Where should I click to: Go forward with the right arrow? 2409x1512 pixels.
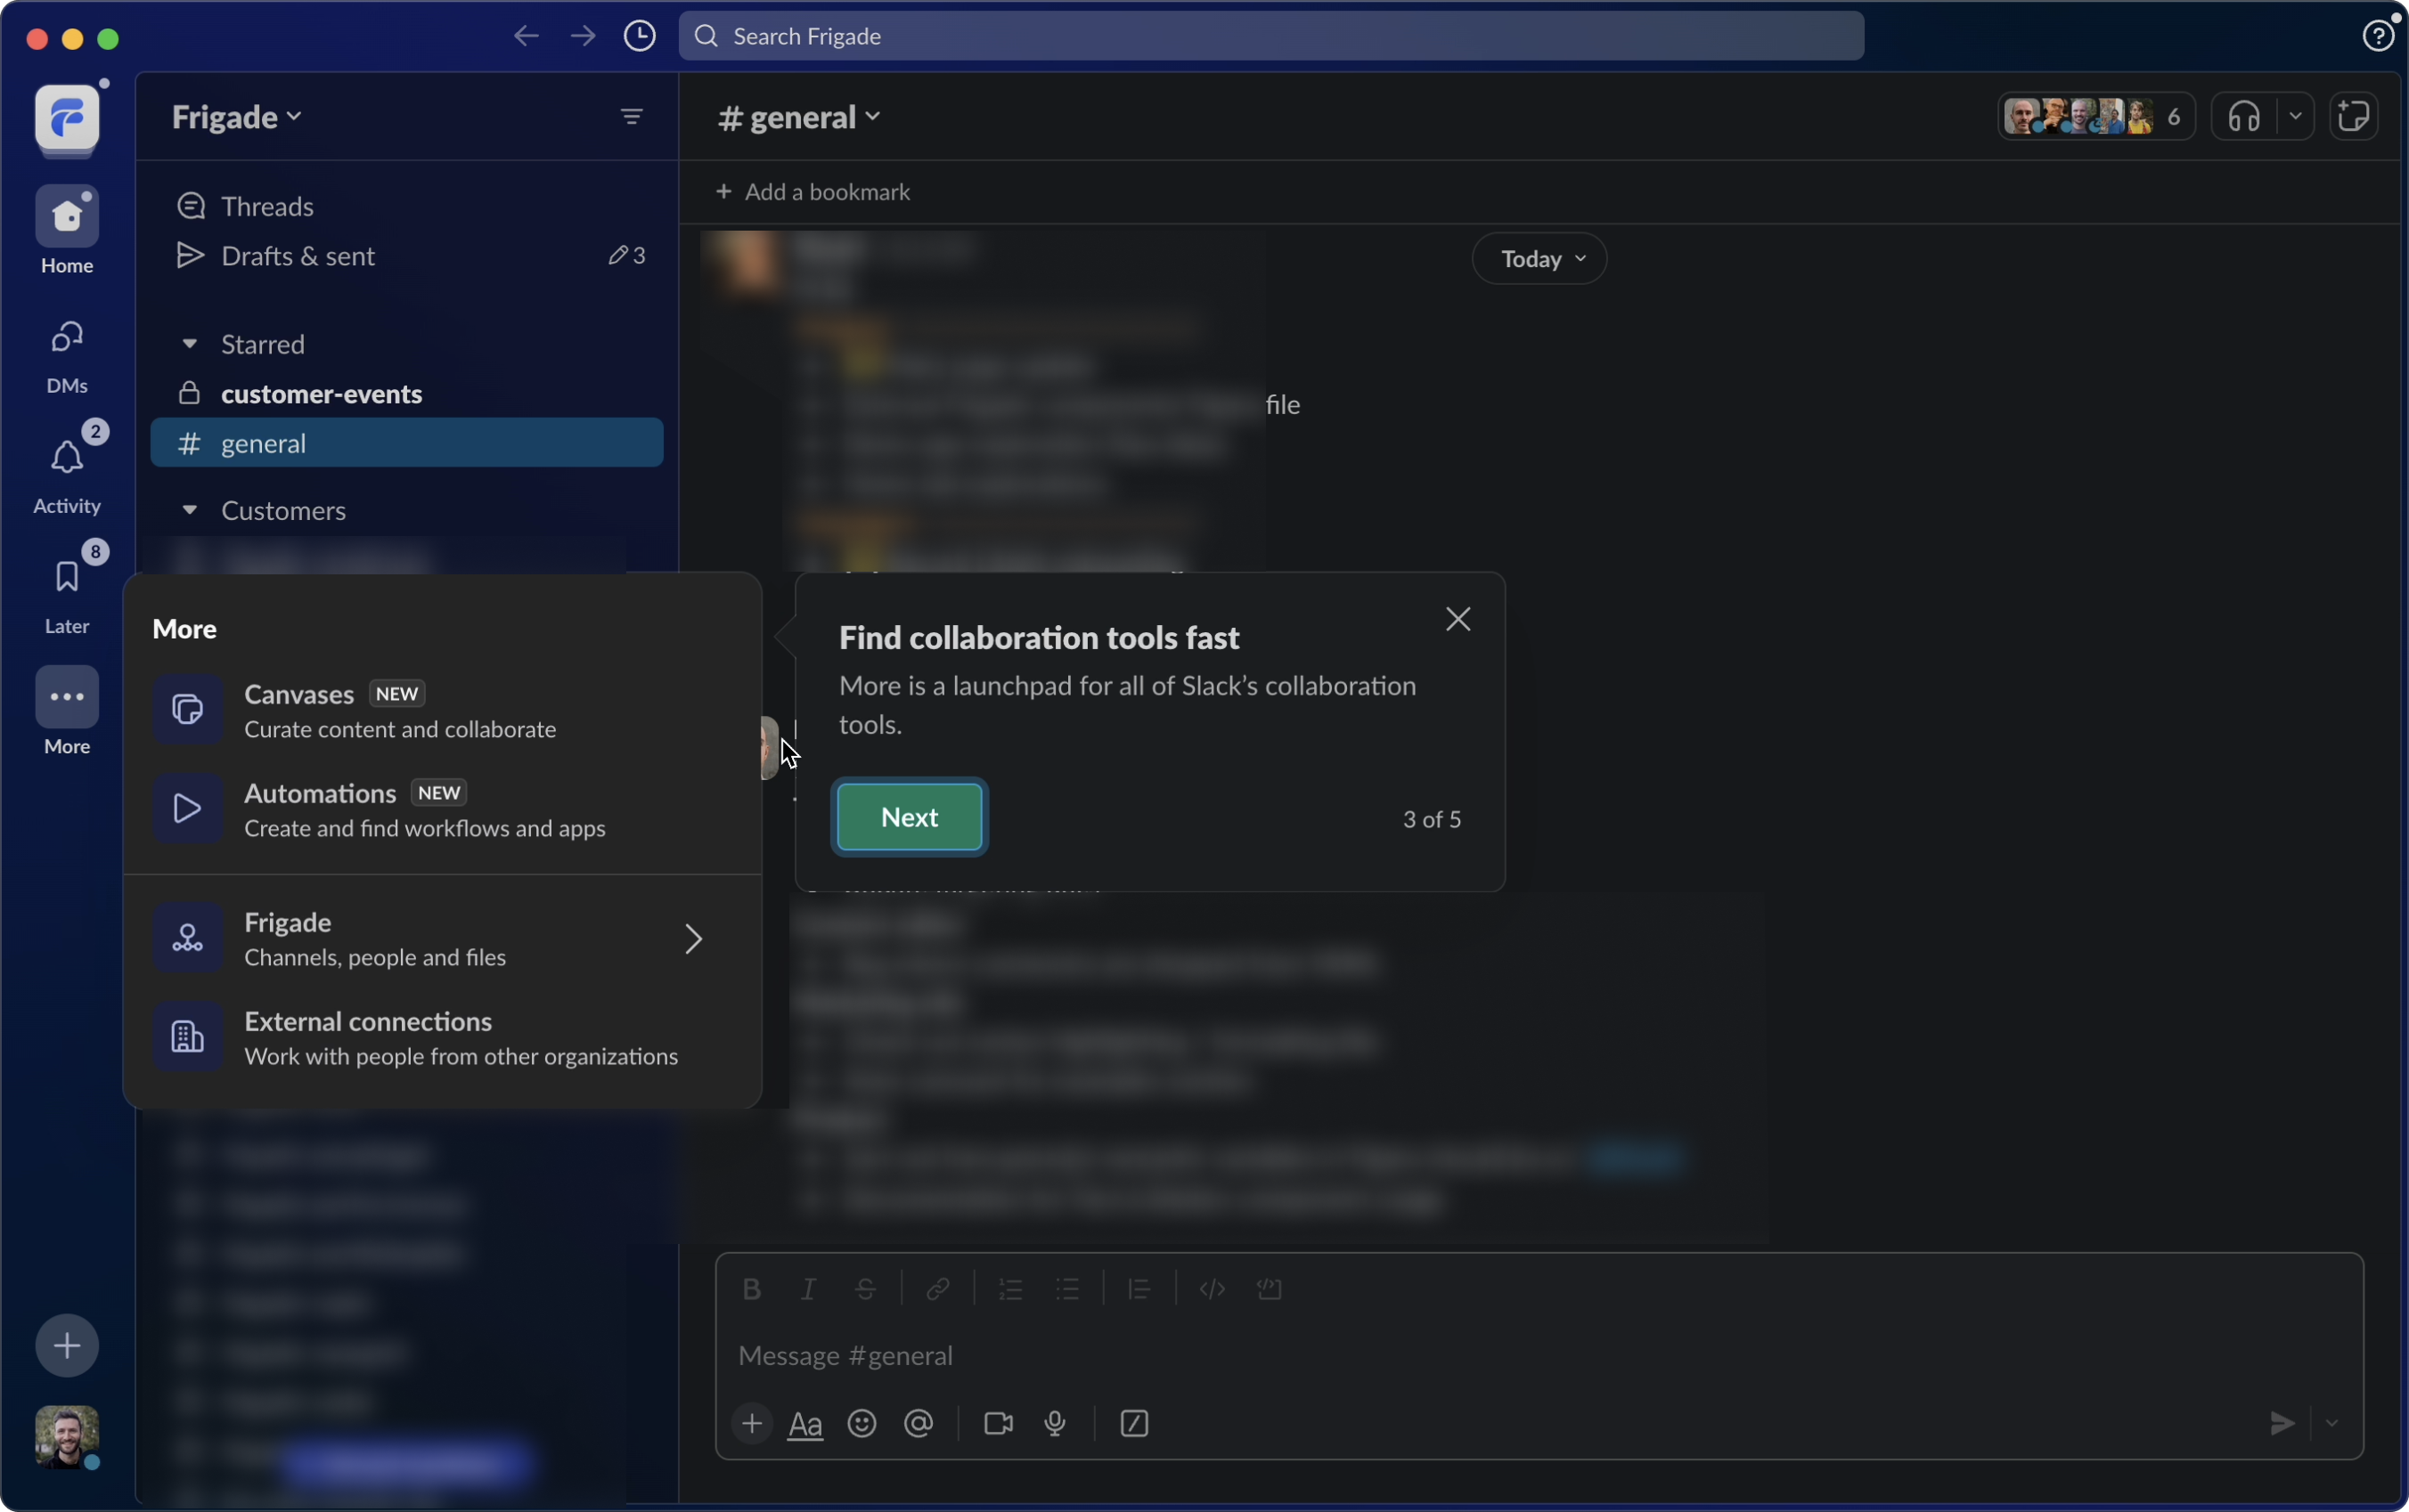tap(584, 37)
